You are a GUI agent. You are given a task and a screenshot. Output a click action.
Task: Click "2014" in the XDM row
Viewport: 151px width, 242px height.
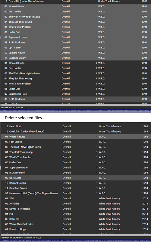pyautogui.click(x=145, y=198)
